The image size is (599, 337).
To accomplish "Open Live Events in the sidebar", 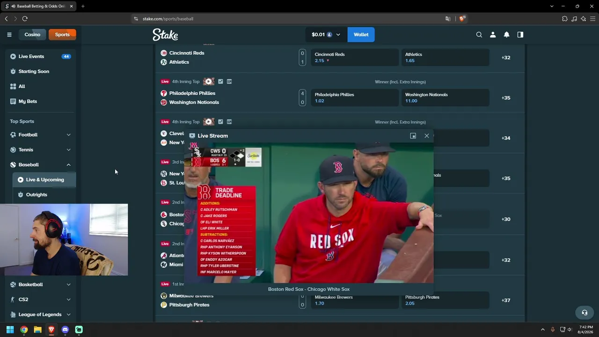I will coord(40,57).
